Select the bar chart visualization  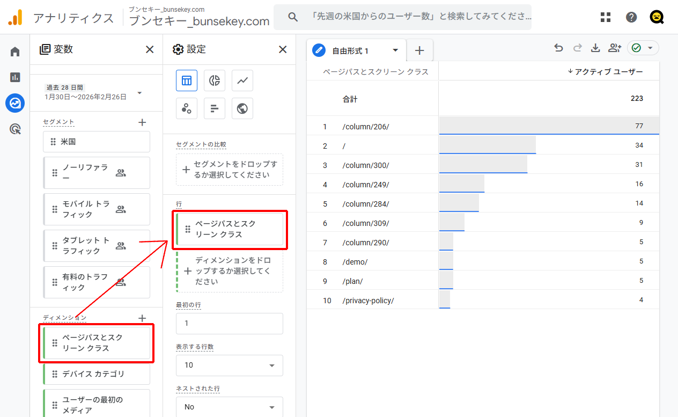[x=215, y=108]
